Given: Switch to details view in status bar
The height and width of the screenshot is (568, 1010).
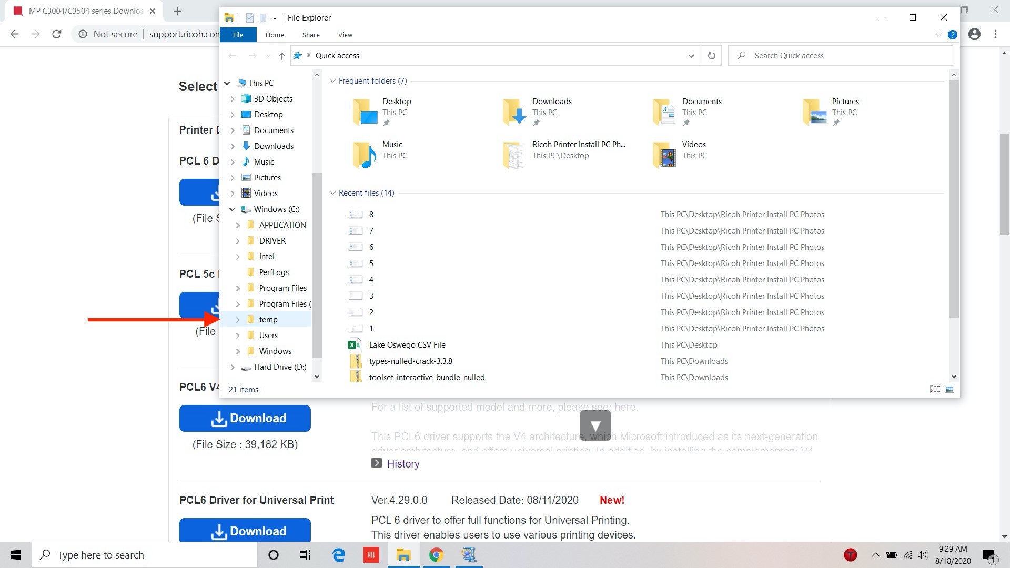Looking at the screenshot, I should pos(935,389).
